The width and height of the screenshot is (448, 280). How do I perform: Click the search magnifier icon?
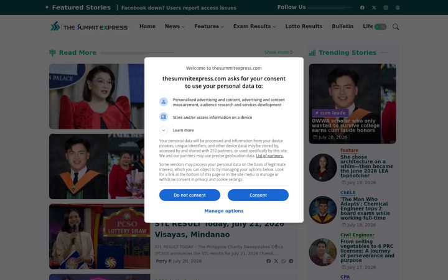click(x=396, y=27)
